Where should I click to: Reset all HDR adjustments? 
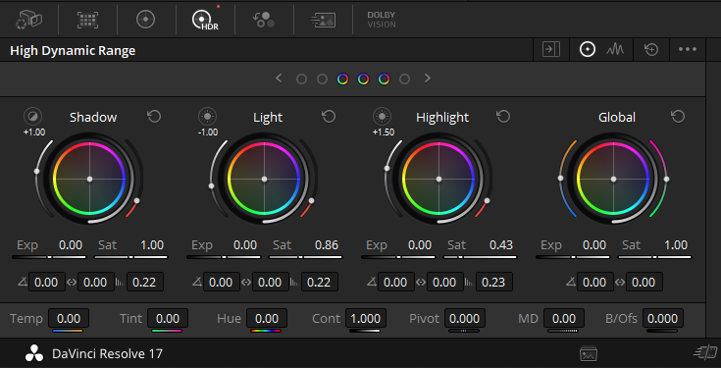coord(651,49)
